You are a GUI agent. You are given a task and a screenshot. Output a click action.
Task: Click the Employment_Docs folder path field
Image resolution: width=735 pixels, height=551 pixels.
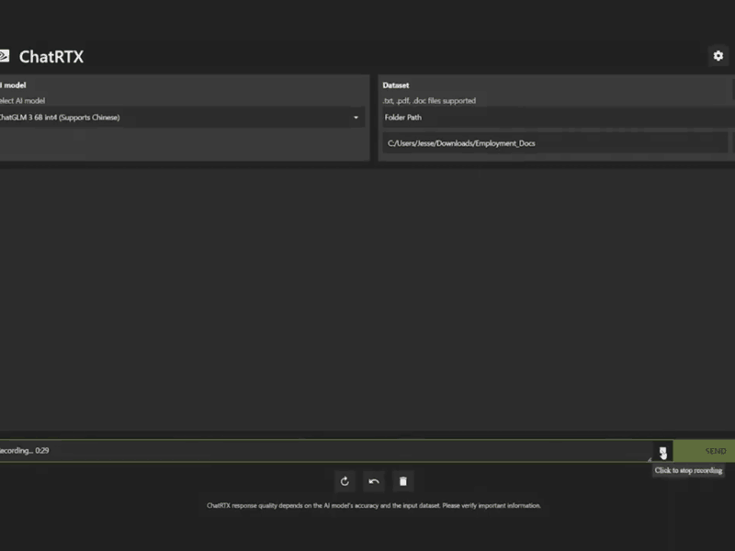[x=556, y=143]
